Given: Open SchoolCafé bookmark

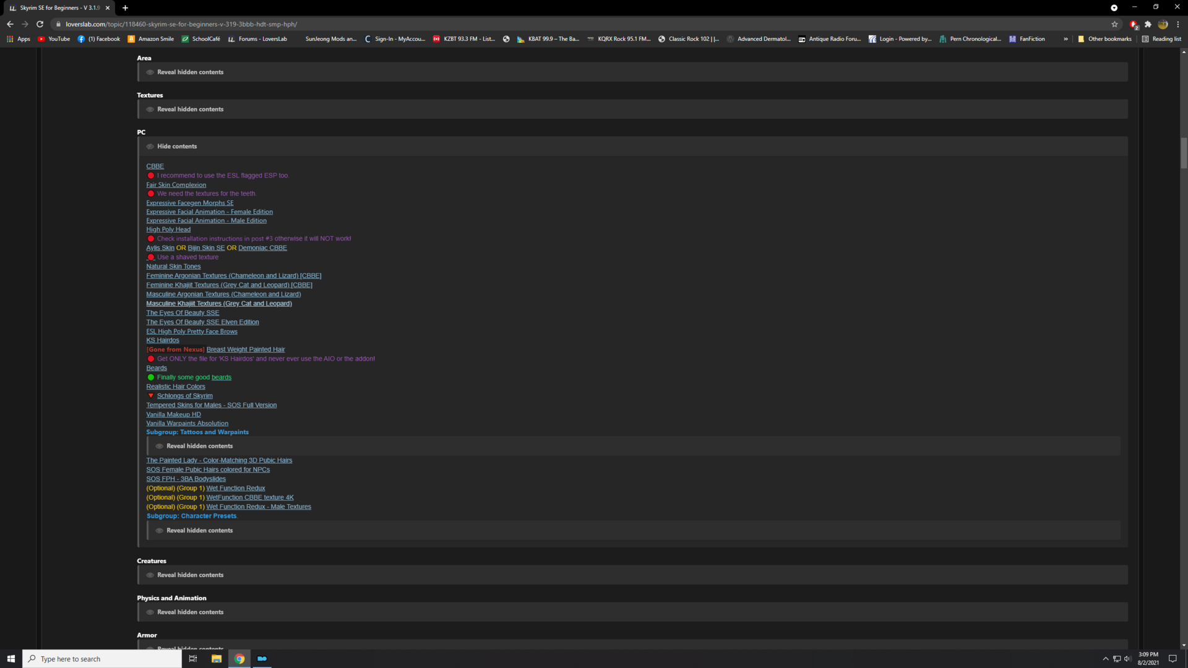Looking at the screenshot, I should [200, 39].
